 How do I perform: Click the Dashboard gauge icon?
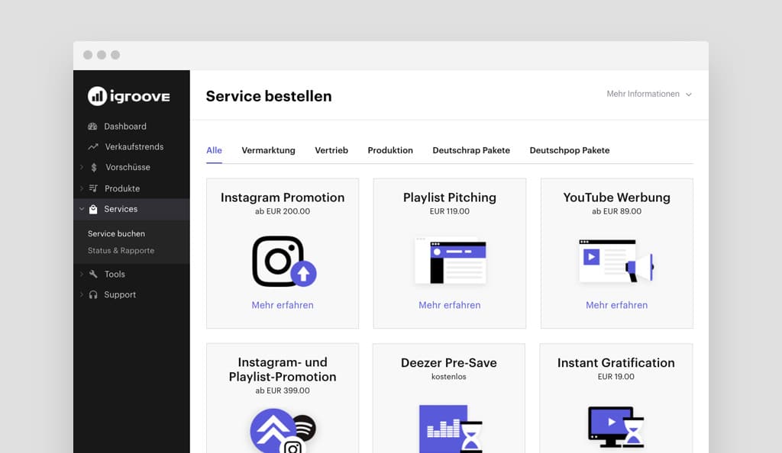(x=92, y=127)
